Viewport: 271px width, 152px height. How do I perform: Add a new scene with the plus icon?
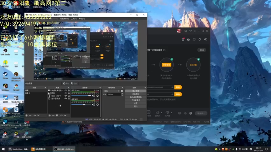(26, 115)
